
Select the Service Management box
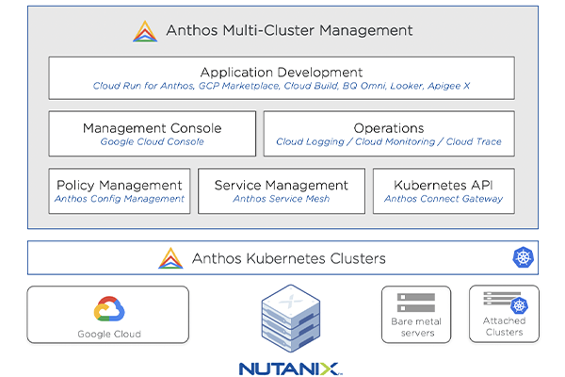281,191
